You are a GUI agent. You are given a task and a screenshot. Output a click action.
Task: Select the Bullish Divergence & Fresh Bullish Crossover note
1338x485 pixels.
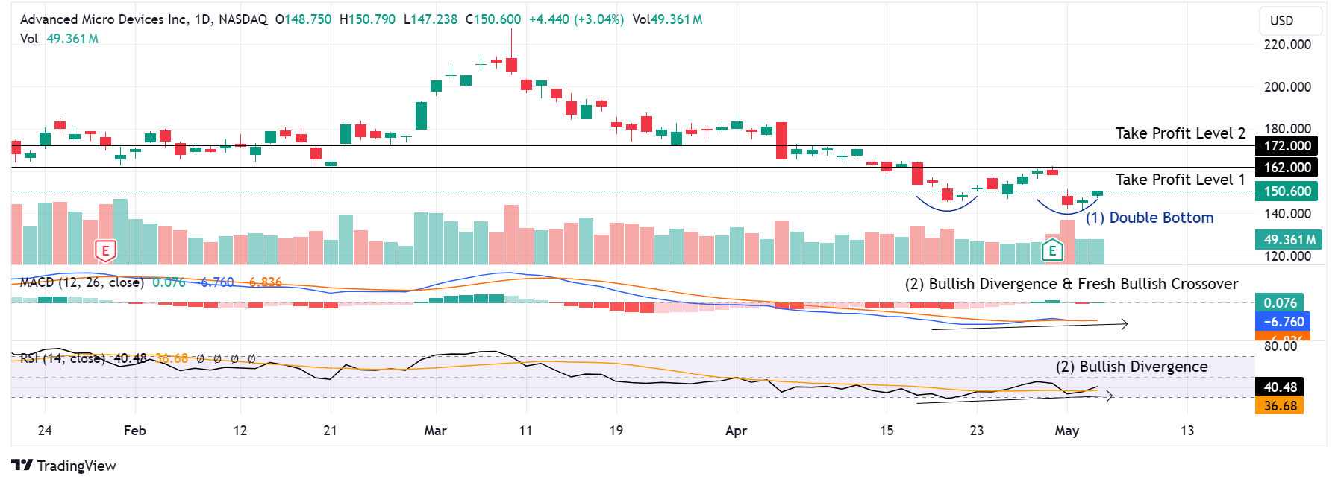click(x=1072, y=284)
